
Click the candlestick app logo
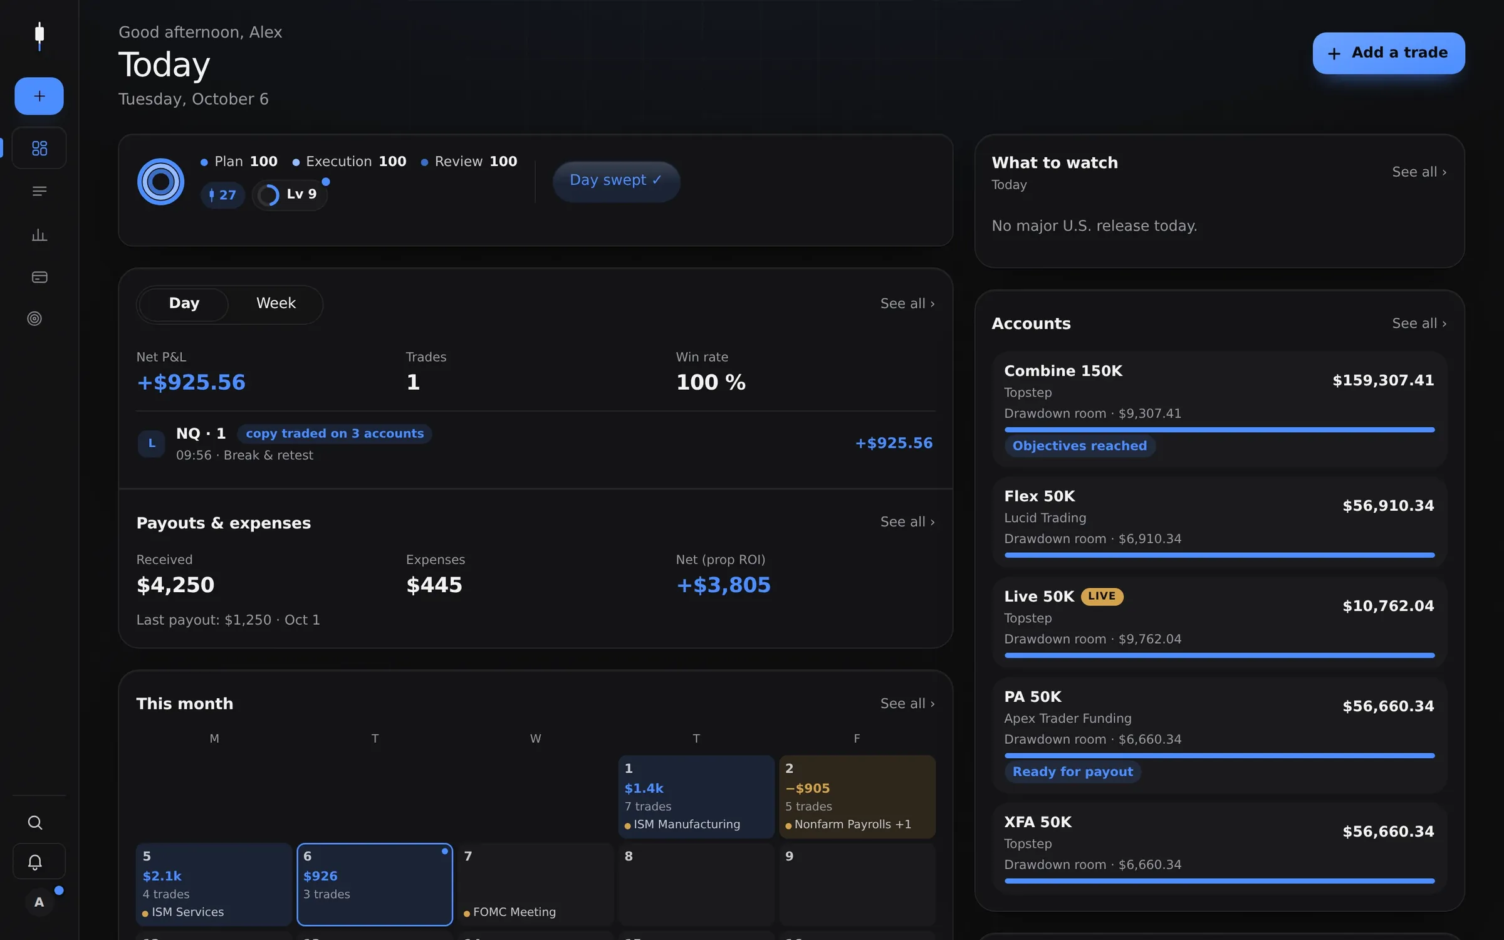click(x=39, y=36)
